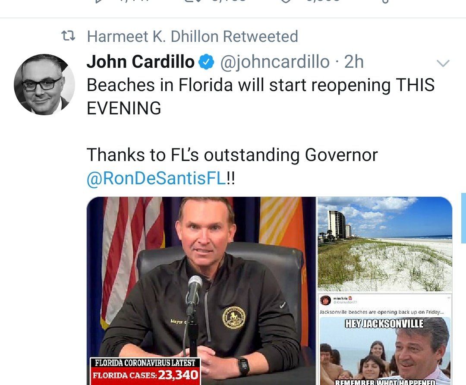Open the Hey Jacksonville meme image
This screenshot has height=385, width=466.
385,351
